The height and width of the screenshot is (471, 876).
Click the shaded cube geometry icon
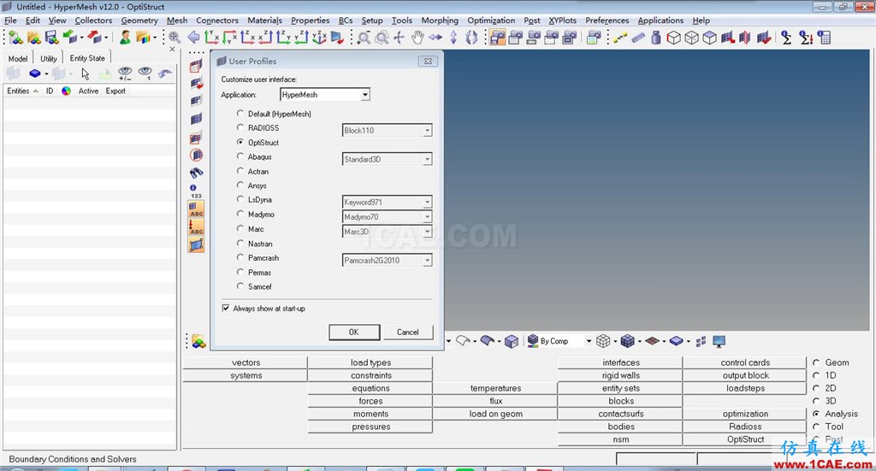coord(512,341)
